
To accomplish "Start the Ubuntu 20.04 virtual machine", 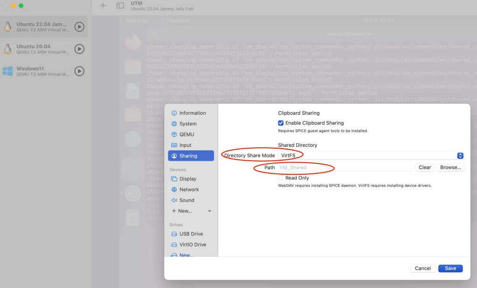I will click(79, 49).
